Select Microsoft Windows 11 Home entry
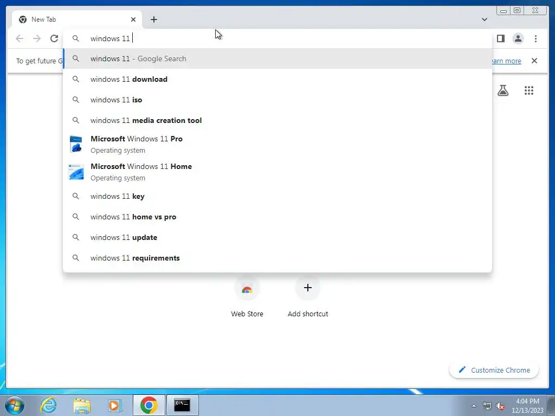This screenshot has width=555, height=416. pyautogui.click(x=277, y=172)
